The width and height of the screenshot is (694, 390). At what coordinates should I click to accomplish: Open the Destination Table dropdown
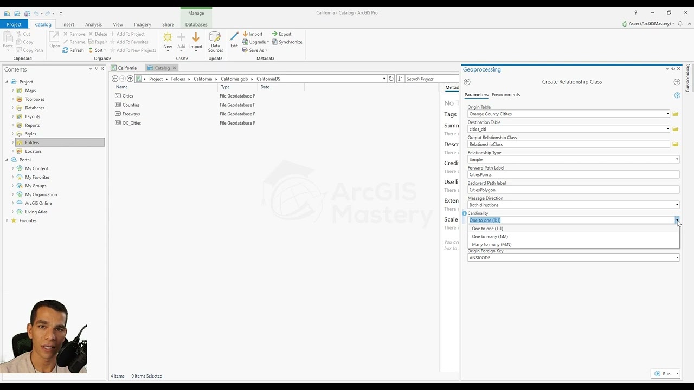667,129
